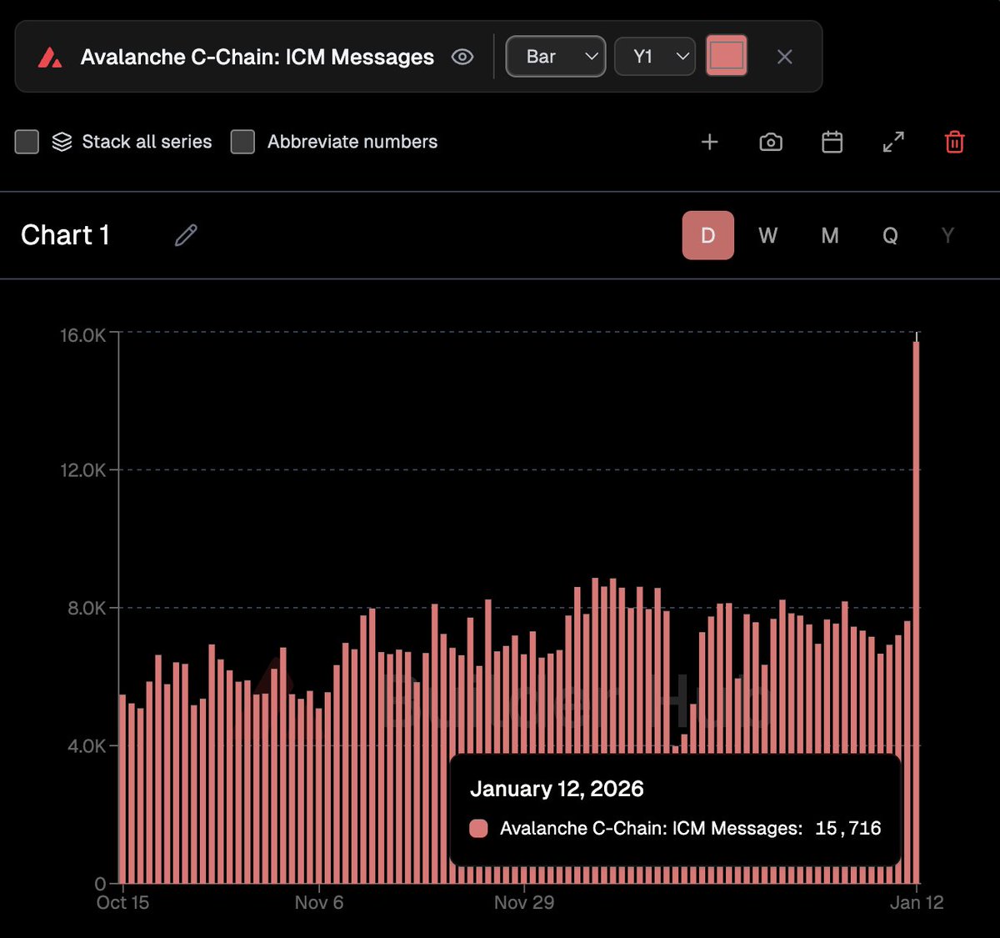Click the January 12, 2026 tooltip date

coord(557,789)
